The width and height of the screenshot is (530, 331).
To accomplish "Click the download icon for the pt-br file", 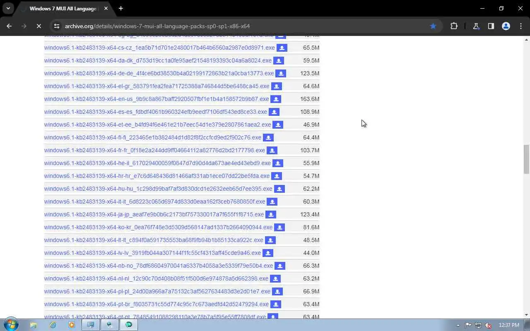I will (276, 305).
